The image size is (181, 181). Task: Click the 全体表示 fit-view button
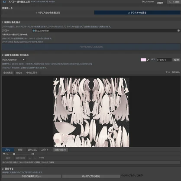click(x=8, y=73)
